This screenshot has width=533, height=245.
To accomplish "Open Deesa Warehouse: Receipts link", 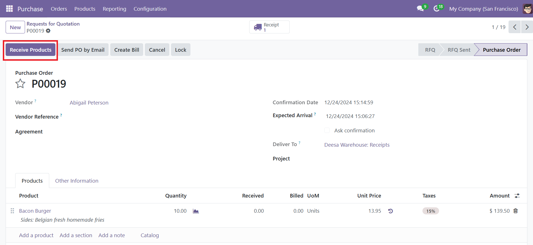I will pos(357,145).
